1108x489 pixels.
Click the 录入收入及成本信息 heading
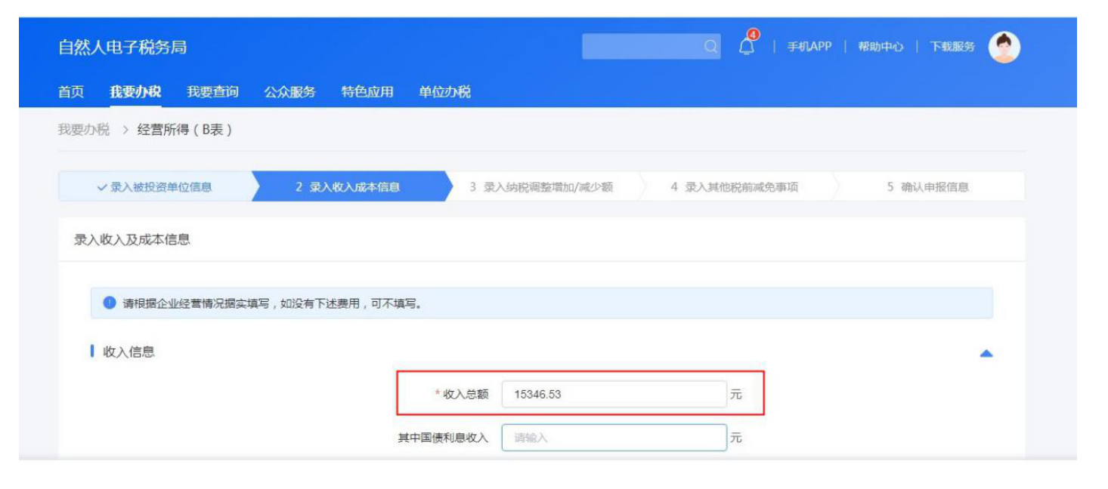132,240
